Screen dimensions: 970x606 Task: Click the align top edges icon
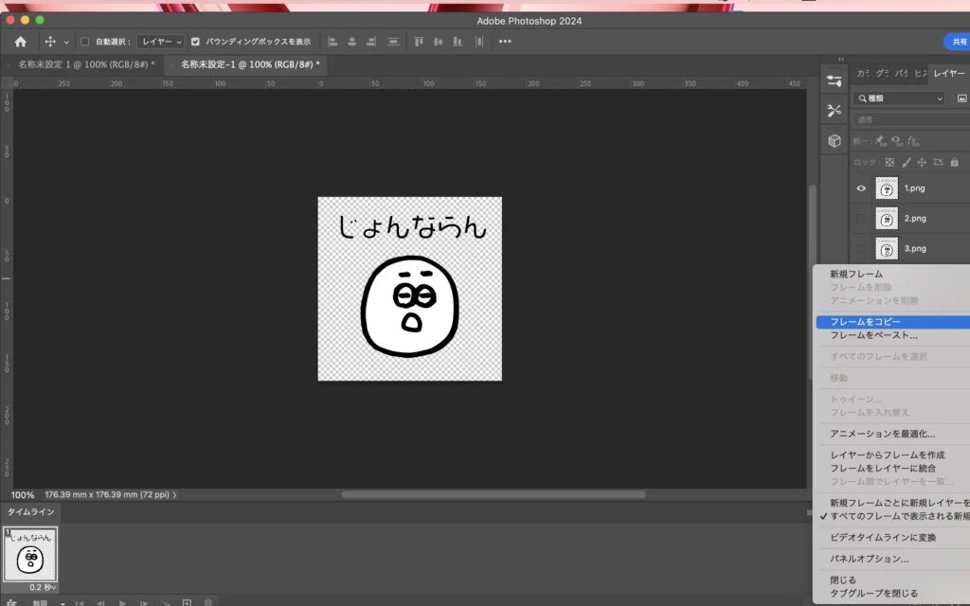418,42
